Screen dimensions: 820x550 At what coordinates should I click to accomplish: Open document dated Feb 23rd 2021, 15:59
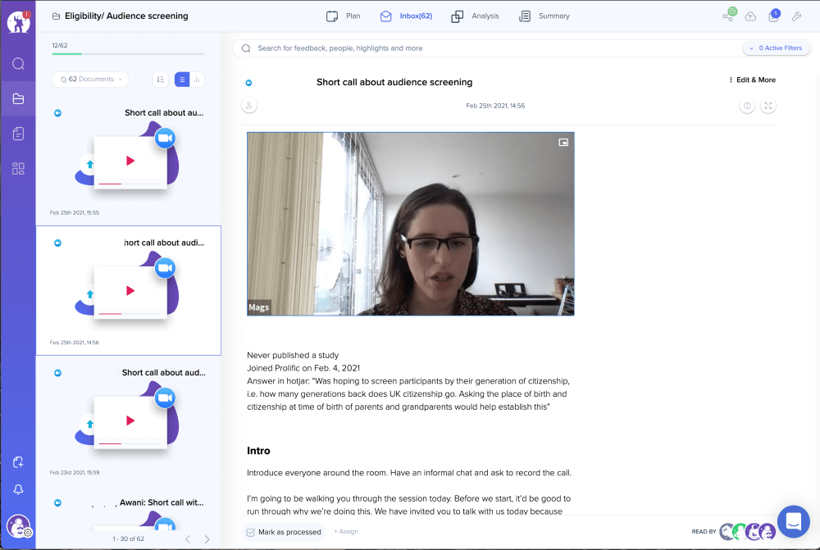coord(128,420)
